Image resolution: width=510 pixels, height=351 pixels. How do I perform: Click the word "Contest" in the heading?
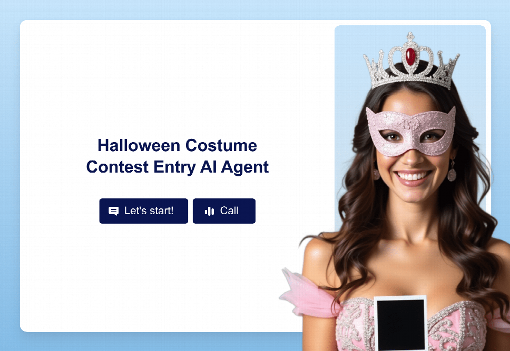click(117, 167)
